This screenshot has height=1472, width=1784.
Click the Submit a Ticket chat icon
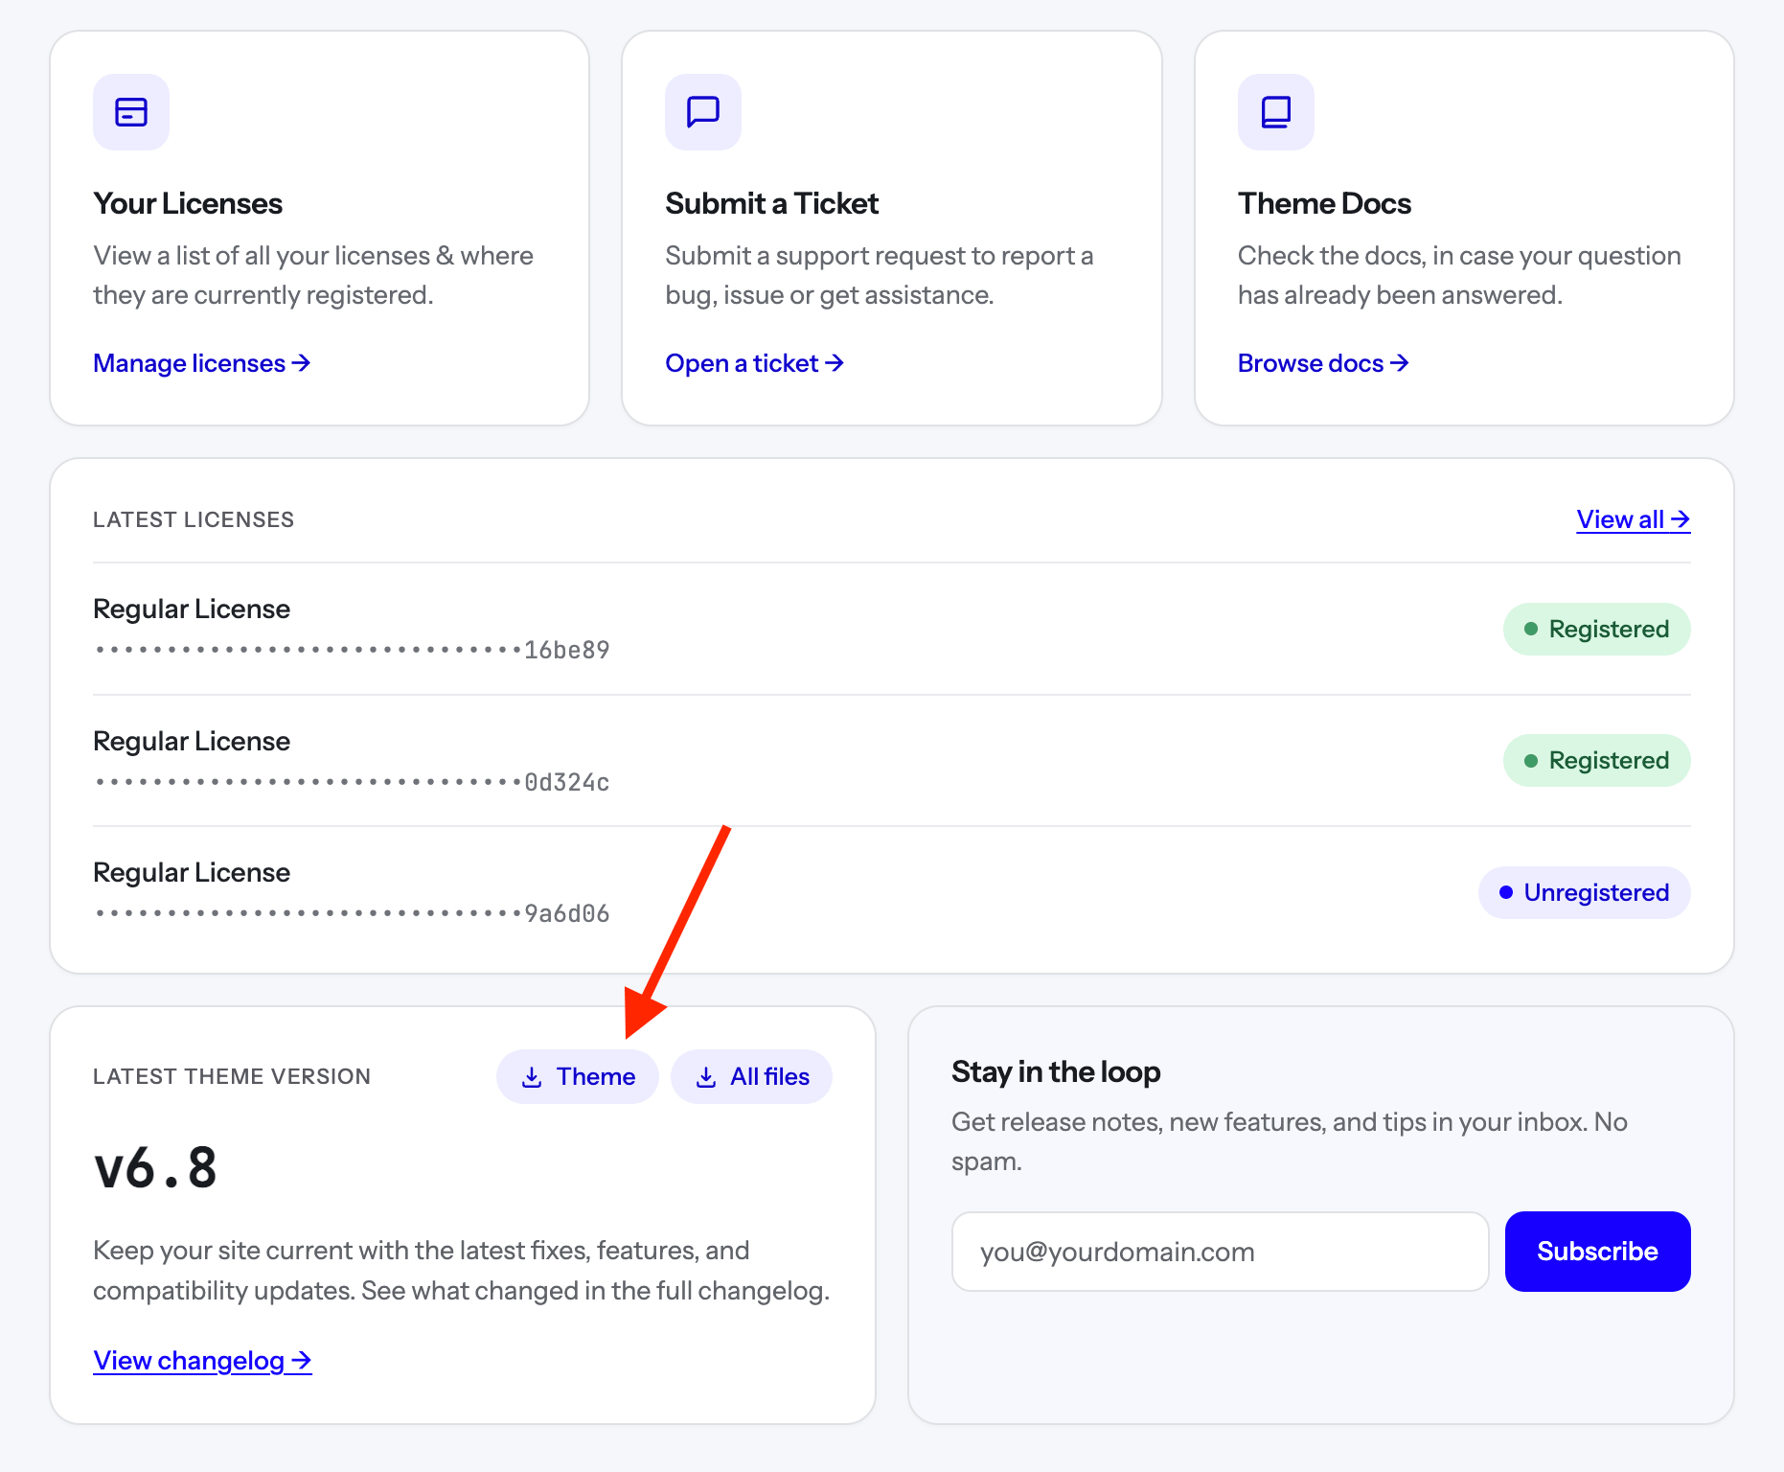point(703,112)
